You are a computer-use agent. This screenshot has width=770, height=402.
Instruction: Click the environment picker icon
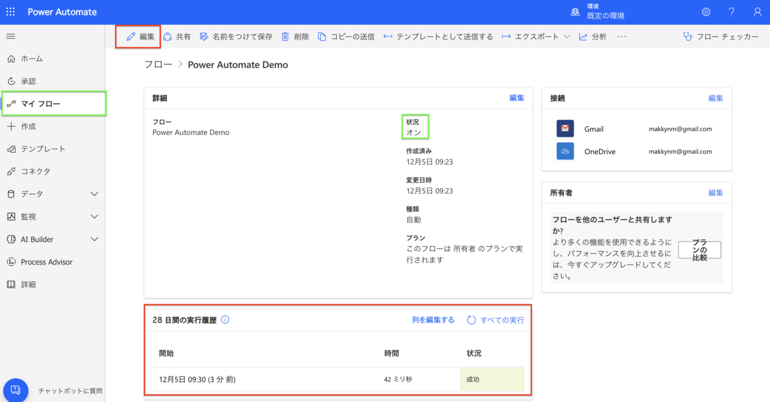pos(576,12)
